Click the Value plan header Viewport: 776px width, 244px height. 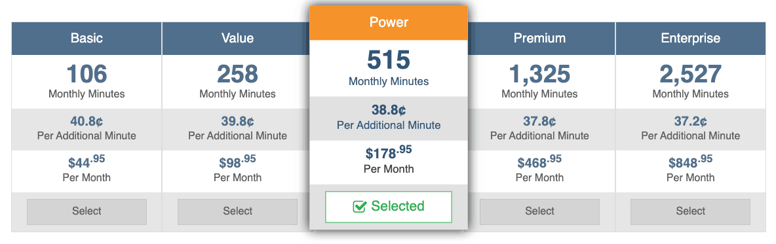[236, 39]
